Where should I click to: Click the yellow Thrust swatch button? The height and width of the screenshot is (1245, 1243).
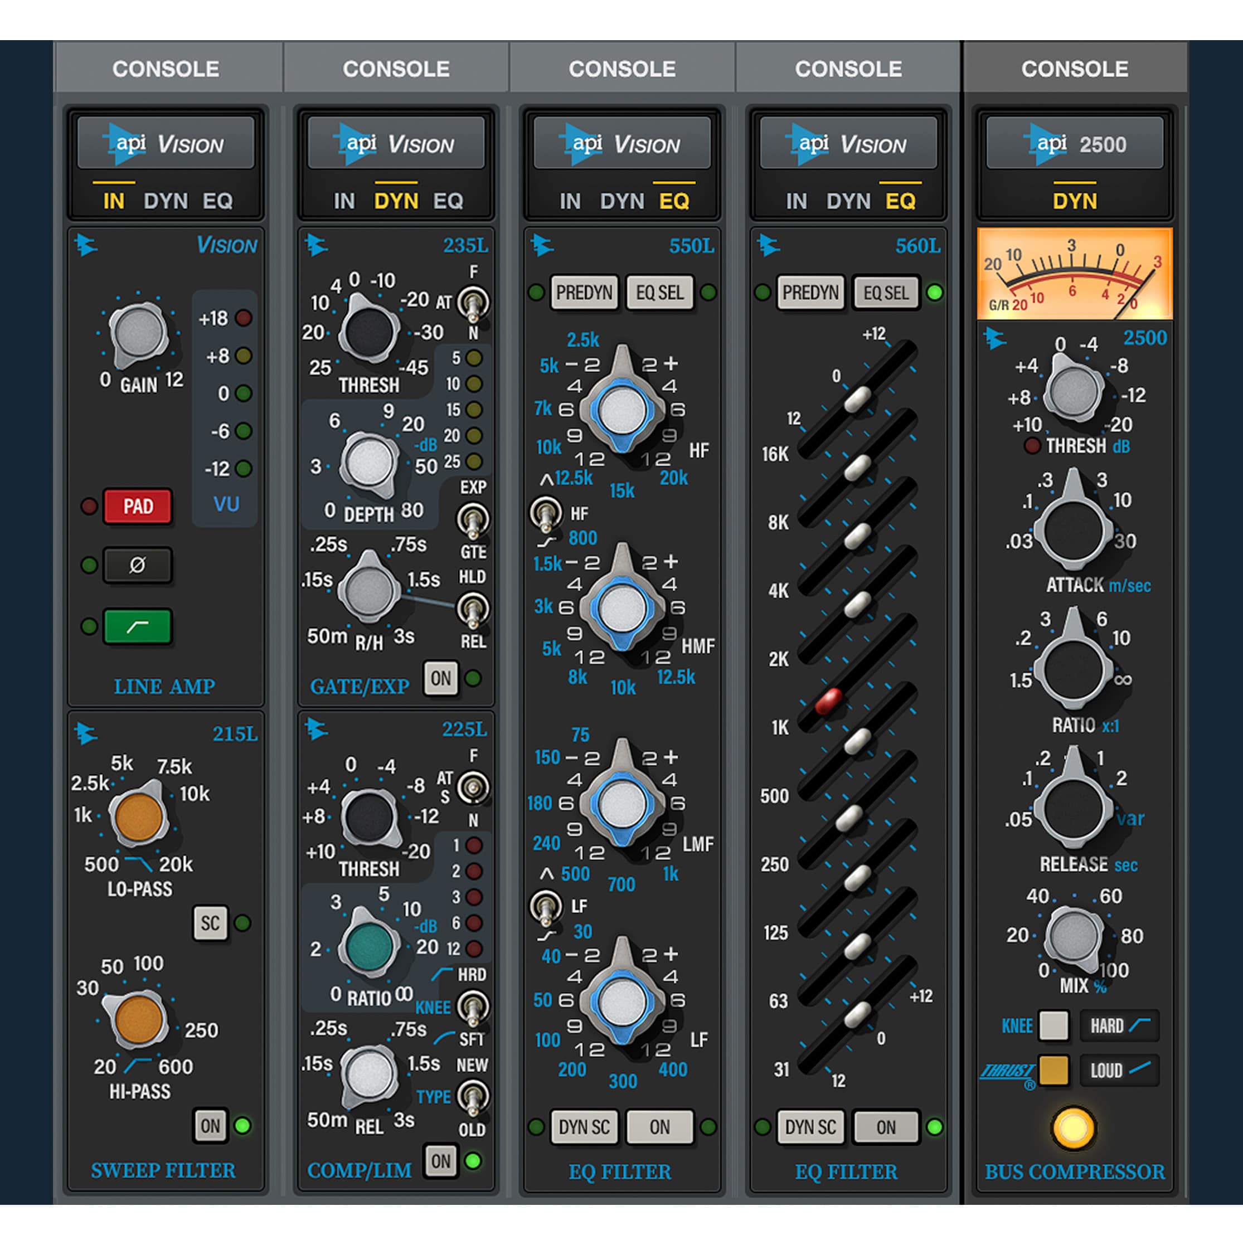(1053, 1071)
